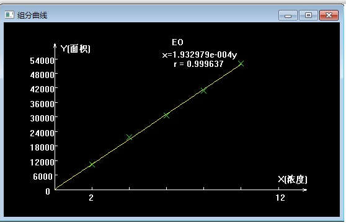Click the origin 0 label of the plot
This screenshot has width=346, height=223.
coord(48,191)
